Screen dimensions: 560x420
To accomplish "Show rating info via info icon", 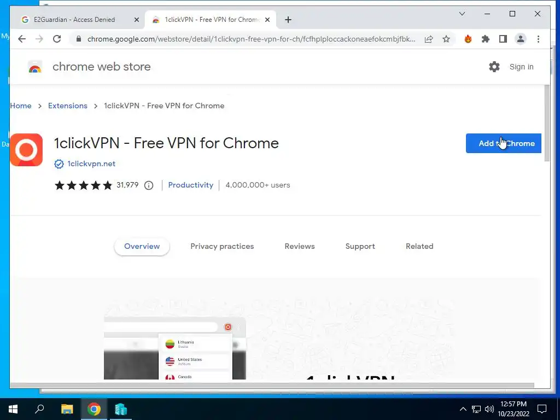I will [149, 185].
